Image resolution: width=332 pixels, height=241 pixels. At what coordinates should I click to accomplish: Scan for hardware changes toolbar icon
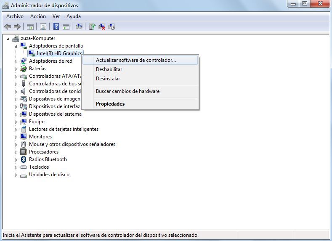79,26
